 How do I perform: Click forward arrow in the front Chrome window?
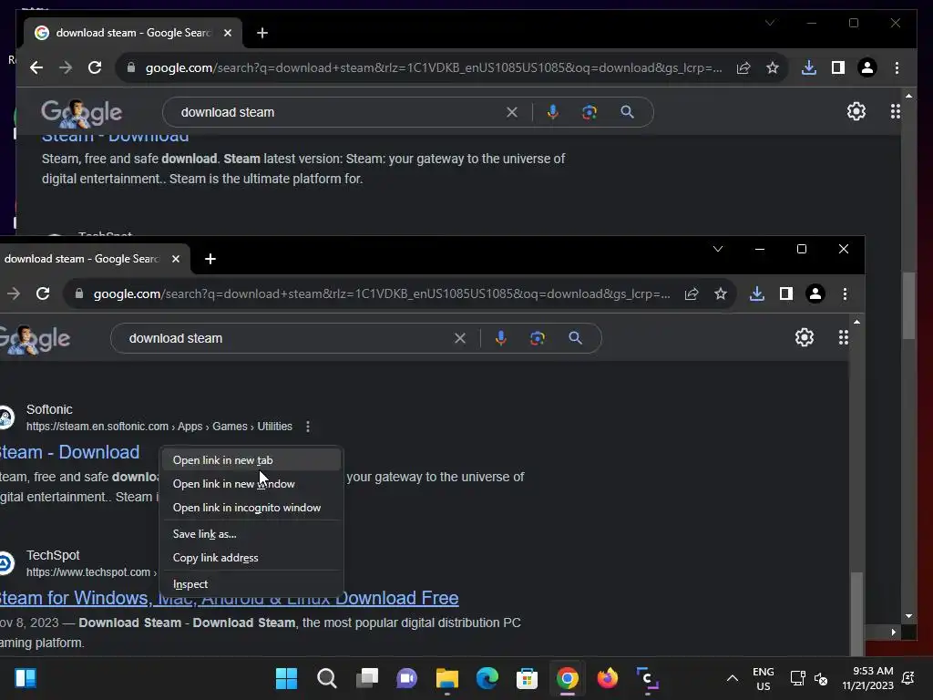(x=13, y=293)
